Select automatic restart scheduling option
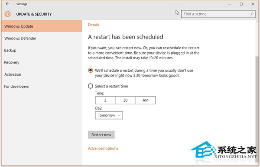 [x=91, y=71]
